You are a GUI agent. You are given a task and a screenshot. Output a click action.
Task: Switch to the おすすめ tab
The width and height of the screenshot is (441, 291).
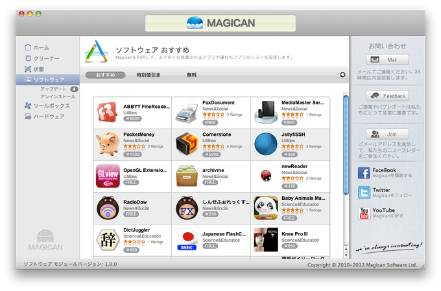click(x=106, y=75)
